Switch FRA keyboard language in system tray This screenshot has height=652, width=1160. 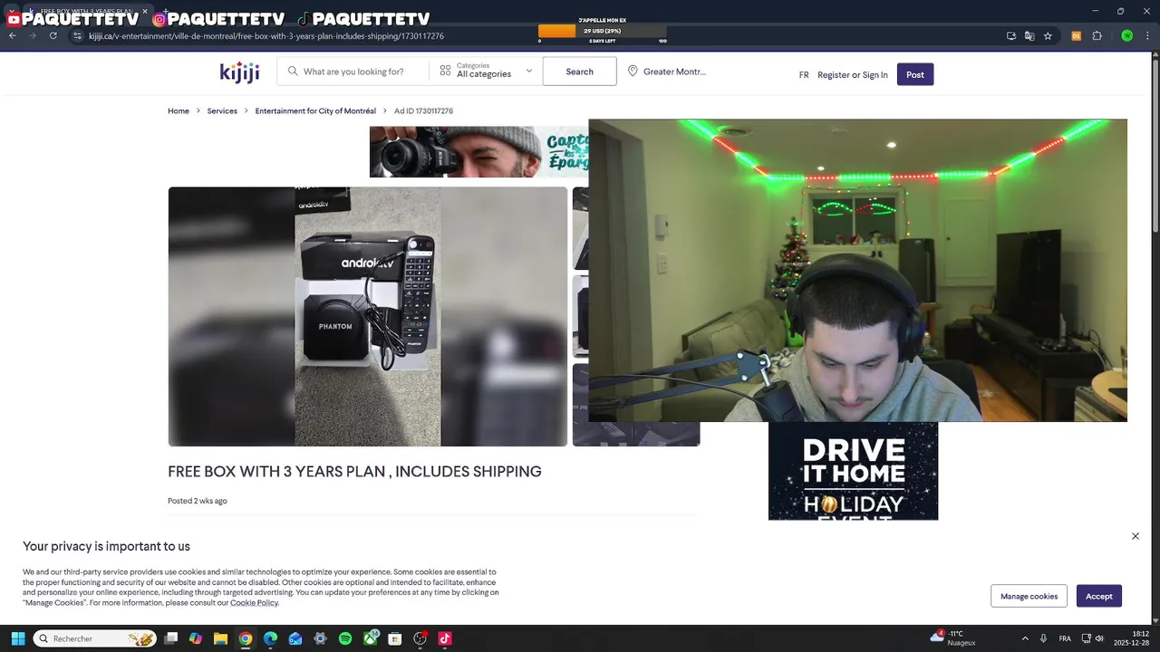[x=1065, y=638]
